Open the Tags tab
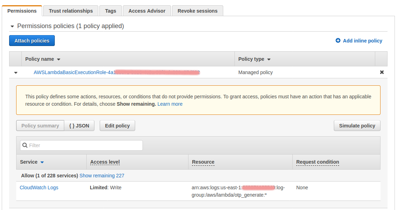The width and height of the screenshot is (397, 210). 111,11
